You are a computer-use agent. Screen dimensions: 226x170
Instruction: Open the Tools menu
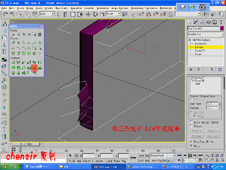[x=21, y=8]
